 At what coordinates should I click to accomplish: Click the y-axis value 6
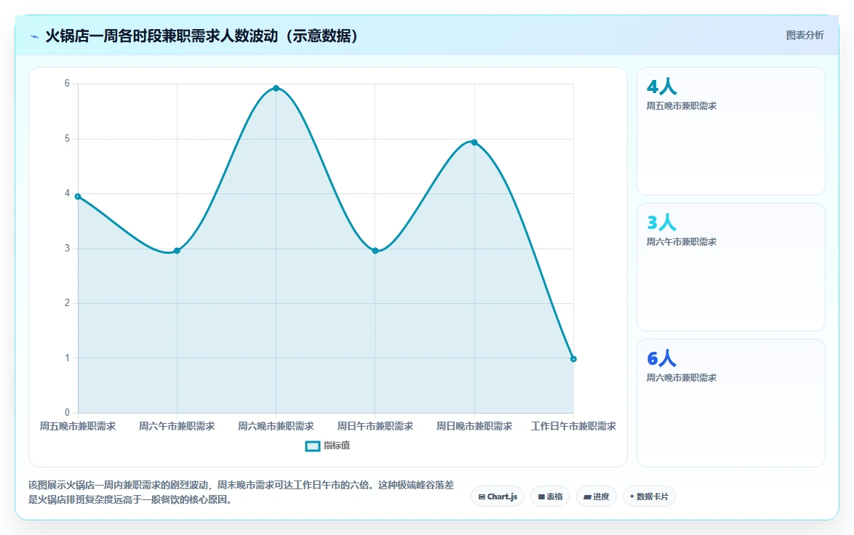[x=67, y=84]
